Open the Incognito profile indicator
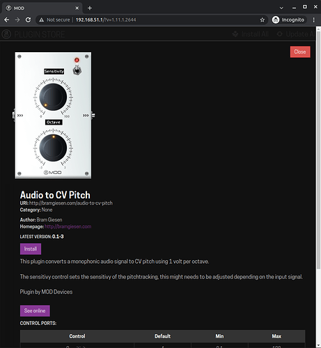 [288, 20]
